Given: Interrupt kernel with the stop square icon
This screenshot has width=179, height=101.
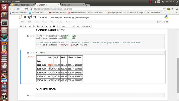Looking at the screenshot, I should point(54,26).
